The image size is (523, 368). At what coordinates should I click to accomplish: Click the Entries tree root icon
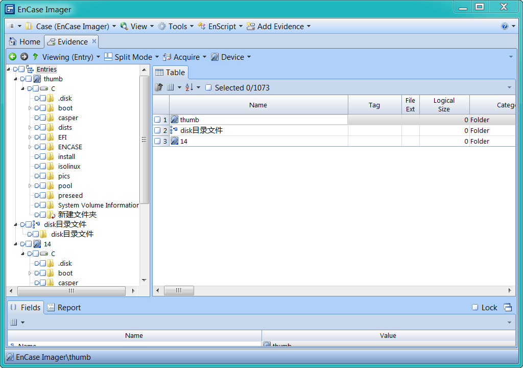click(x=30, y=70)
